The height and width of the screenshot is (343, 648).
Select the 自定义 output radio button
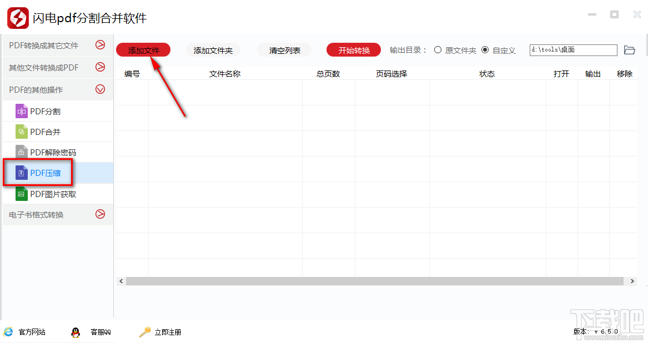coord(485,50)
